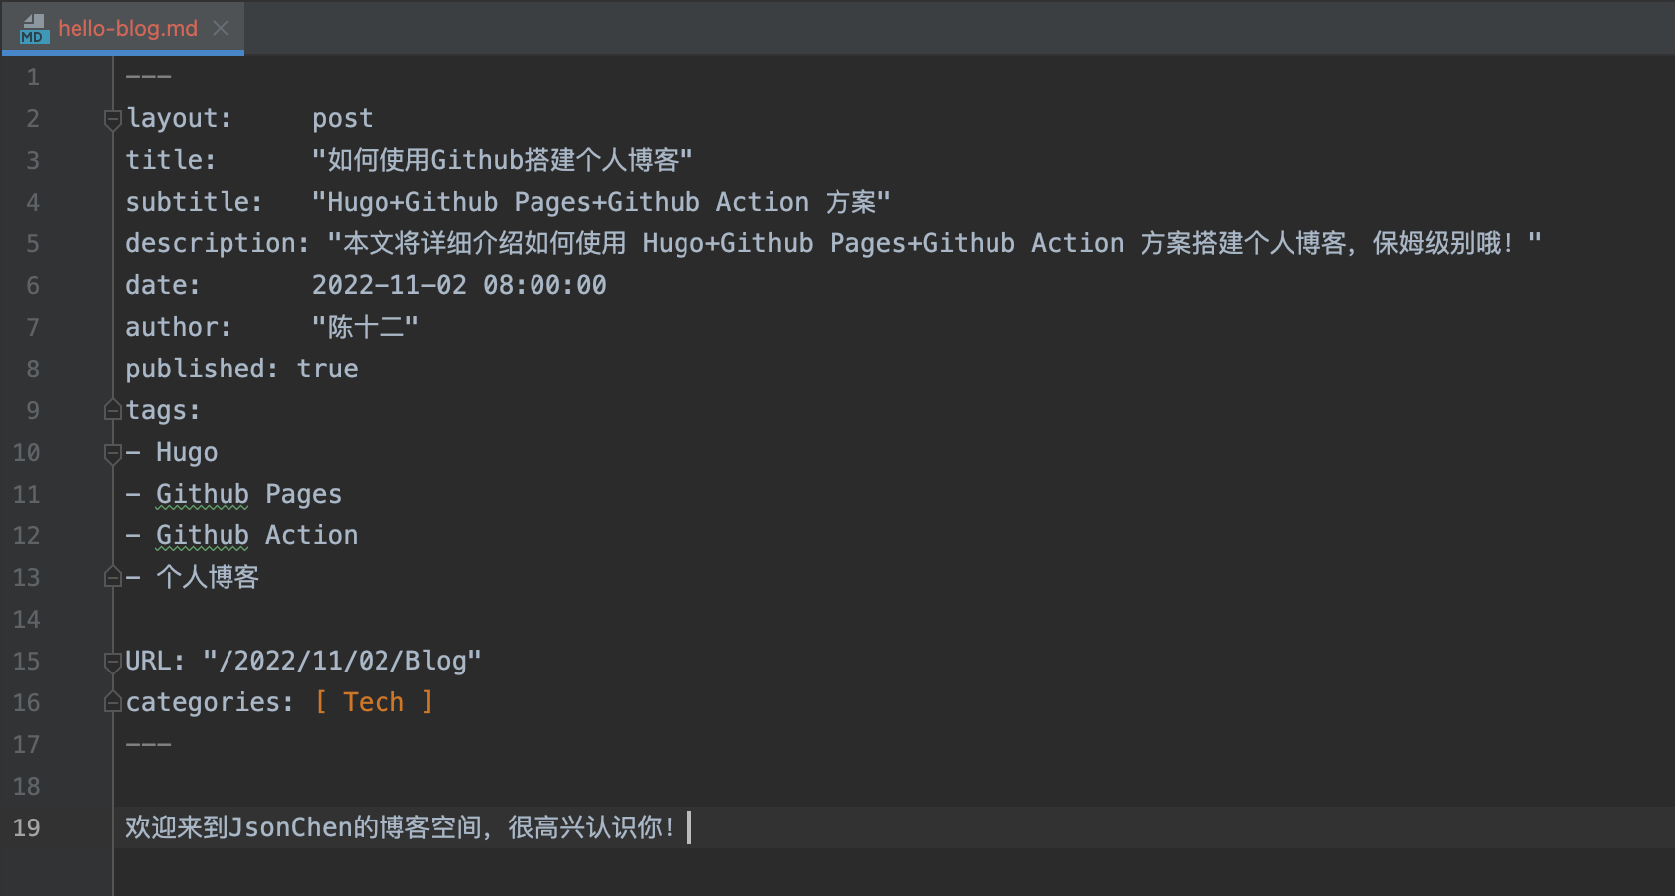Viewport: 1675px width, 896px height.
Task: Collapse the tags list via fold arrow beside Hugo
Action: [x=111, y=452]
